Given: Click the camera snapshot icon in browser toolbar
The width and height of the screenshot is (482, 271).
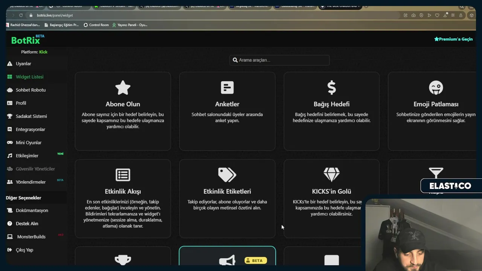Looking at the screenshot, I should (413, 15).
